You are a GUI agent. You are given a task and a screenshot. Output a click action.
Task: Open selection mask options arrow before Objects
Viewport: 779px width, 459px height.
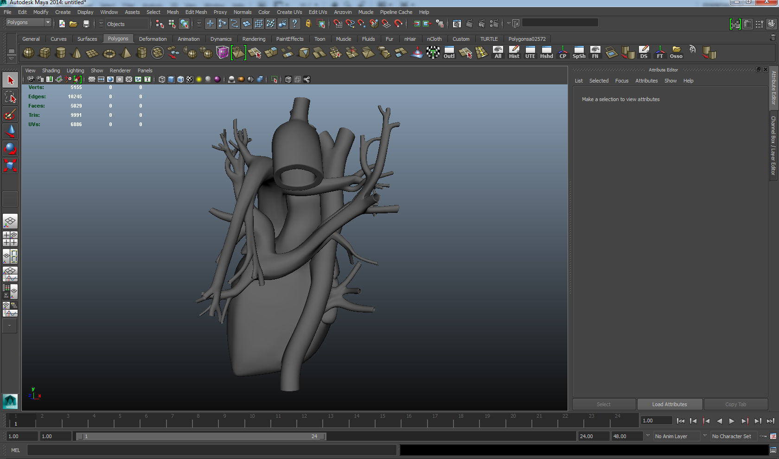(101, 24)
